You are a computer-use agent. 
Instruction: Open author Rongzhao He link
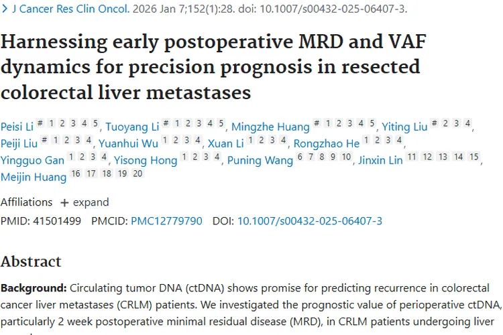pyautogui.click(x=327, y=143)
